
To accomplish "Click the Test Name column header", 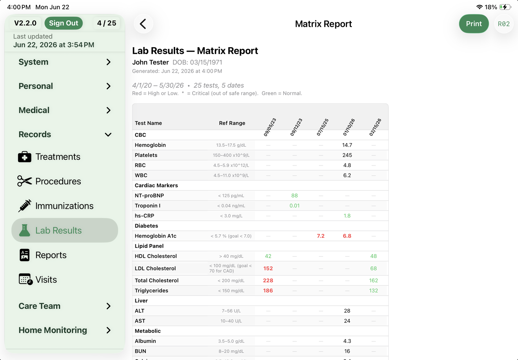I will [x=148, y=123].
